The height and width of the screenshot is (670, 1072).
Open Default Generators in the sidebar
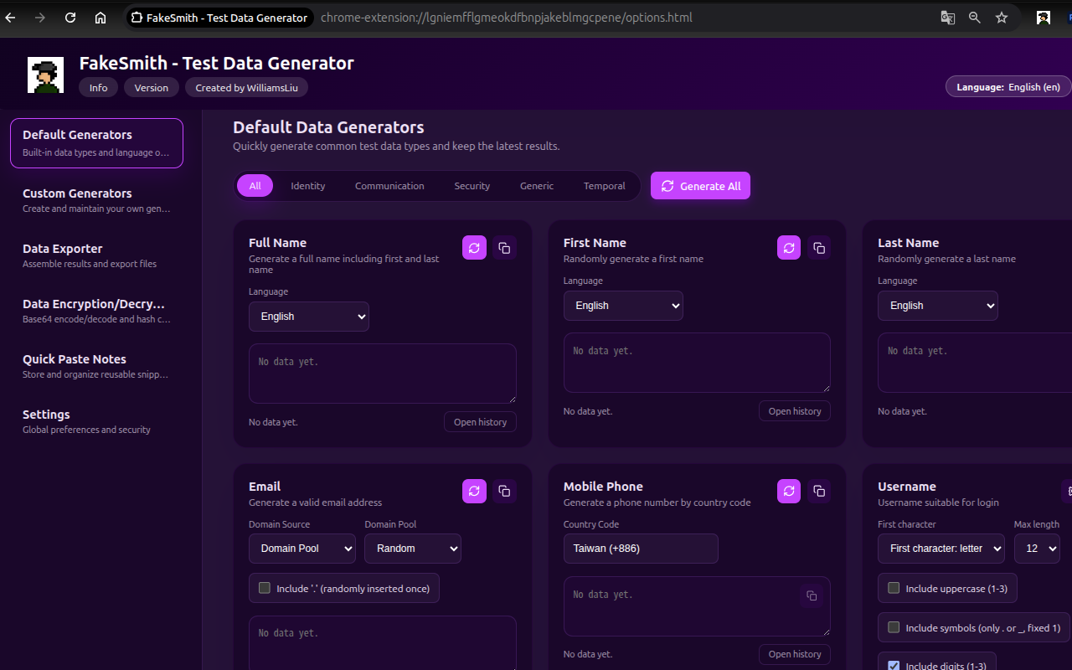96,143
